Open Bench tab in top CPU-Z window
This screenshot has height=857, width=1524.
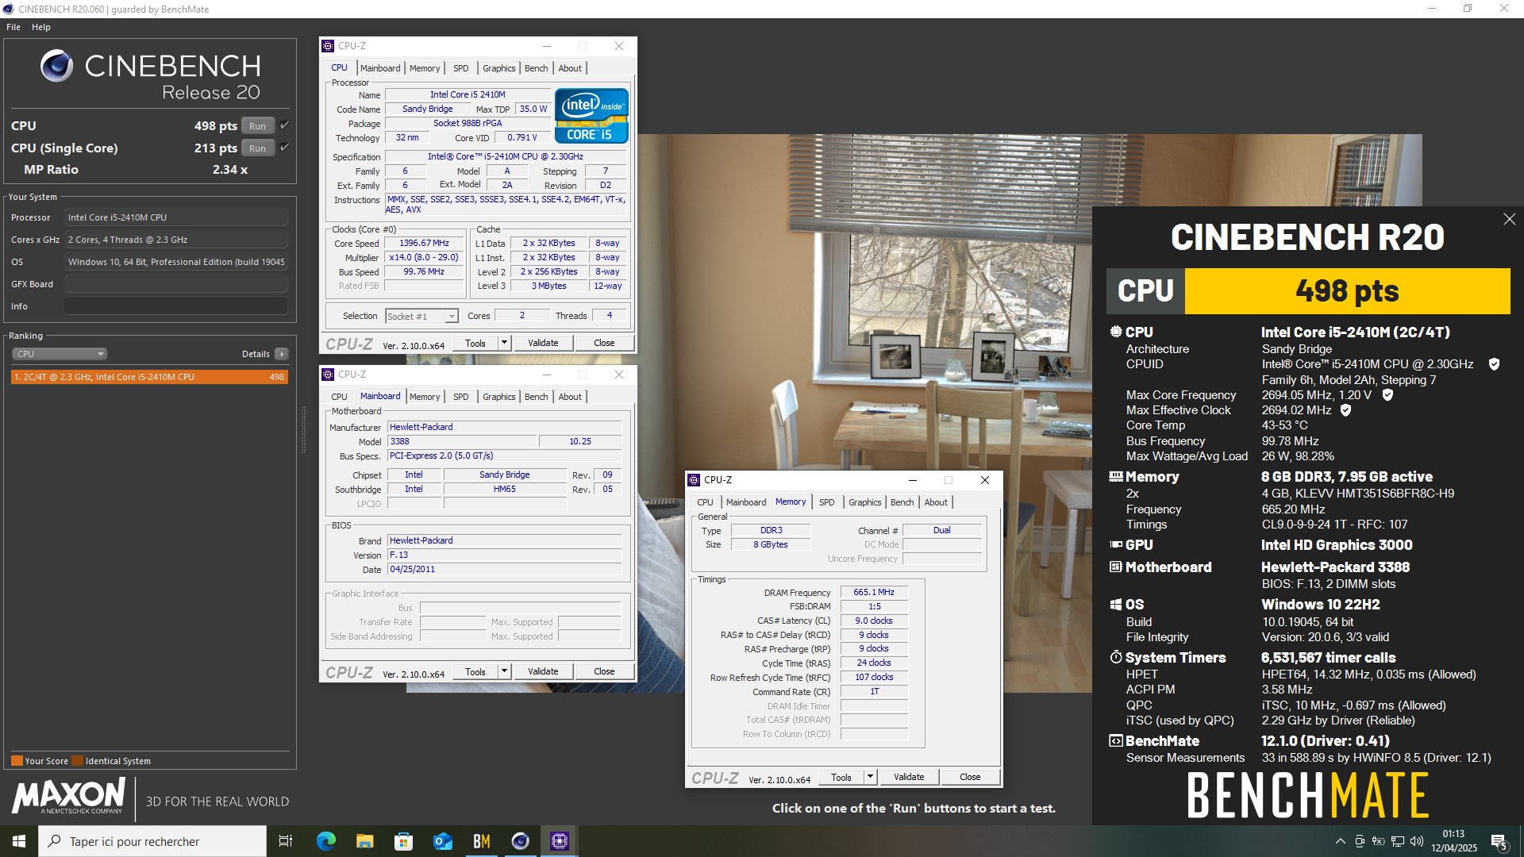coord(537,68)
